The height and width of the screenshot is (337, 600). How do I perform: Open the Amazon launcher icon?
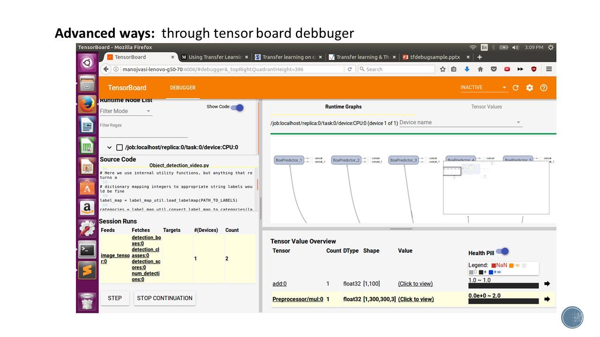point(87,208)
